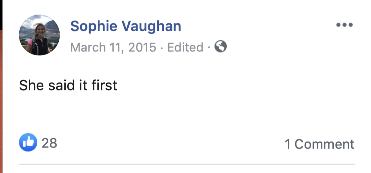
Task: Click the word "Comment" beside the count
Action: click(x=324, y=144)
